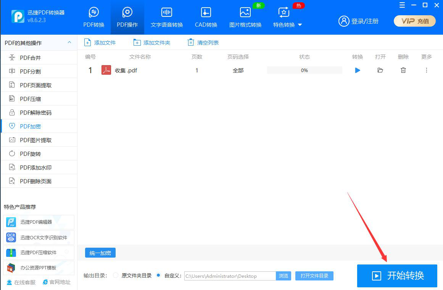Screen dimensions: 443x290
Task: Click the 收集 .pdf file name
Action: pyautogui.click(x=126, y=70)
